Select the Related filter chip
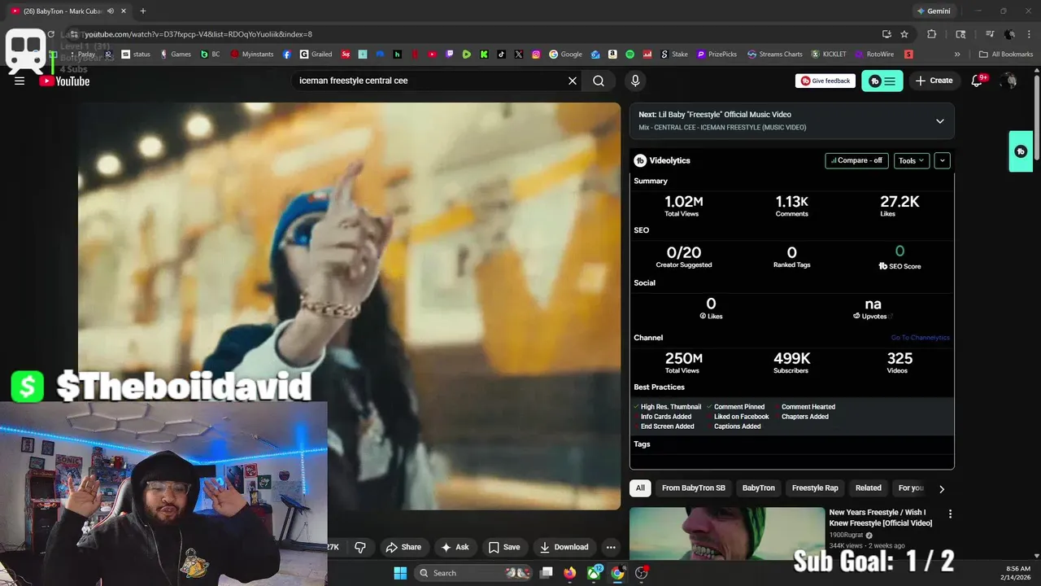 [868, 488]
